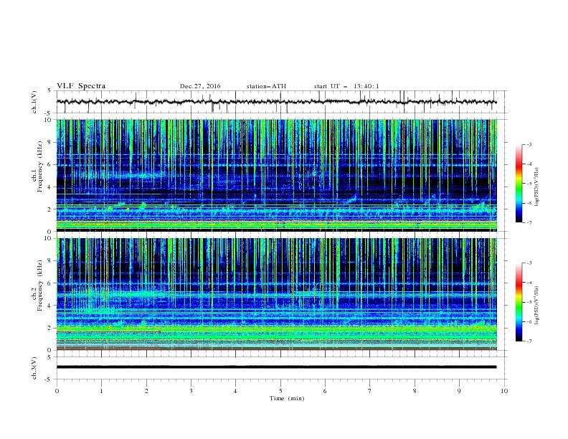Click the '7' tick on time axis
568x439 pixels.
tap(370, 391)
